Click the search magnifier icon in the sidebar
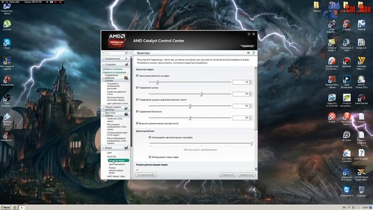The image size is (373, 210). tap(126, 53)
